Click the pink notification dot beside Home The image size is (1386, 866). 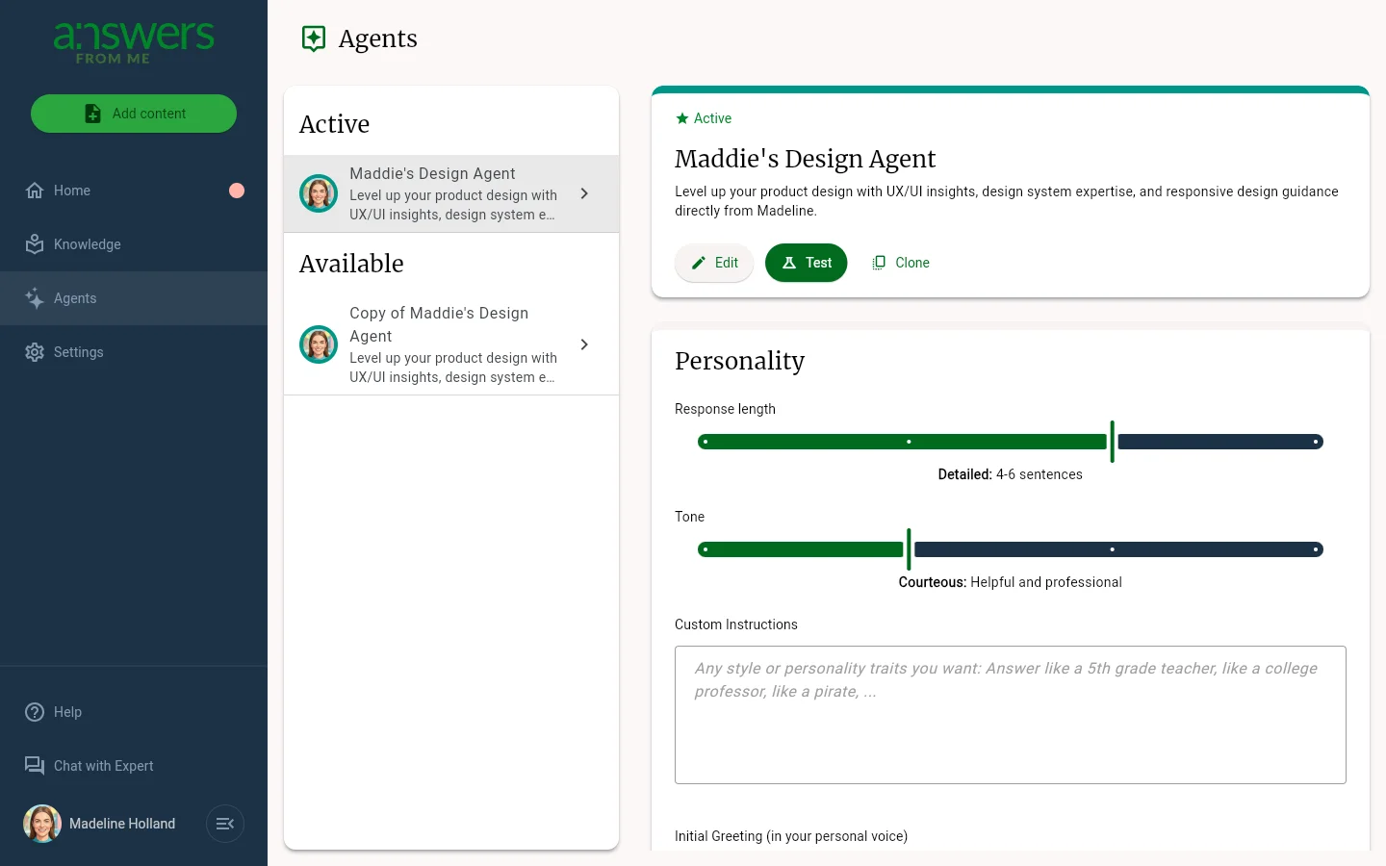click(237, 191)
